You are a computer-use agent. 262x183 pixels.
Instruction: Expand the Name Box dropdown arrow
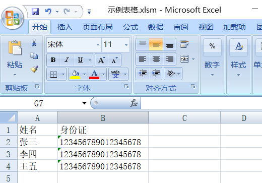[x=84, y=103]
